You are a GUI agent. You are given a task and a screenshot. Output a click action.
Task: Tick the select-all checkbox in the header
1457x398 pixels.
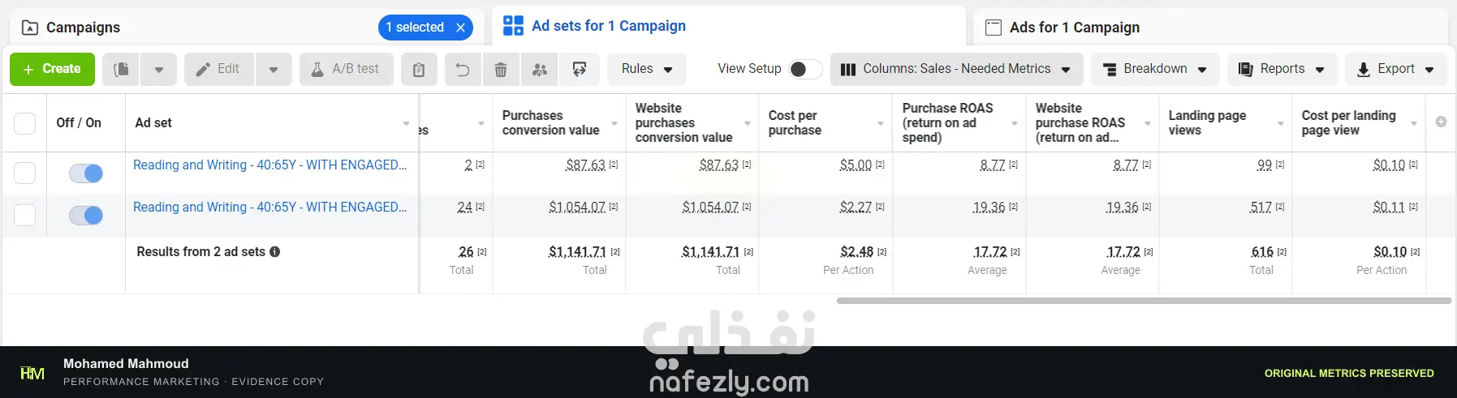25,123
